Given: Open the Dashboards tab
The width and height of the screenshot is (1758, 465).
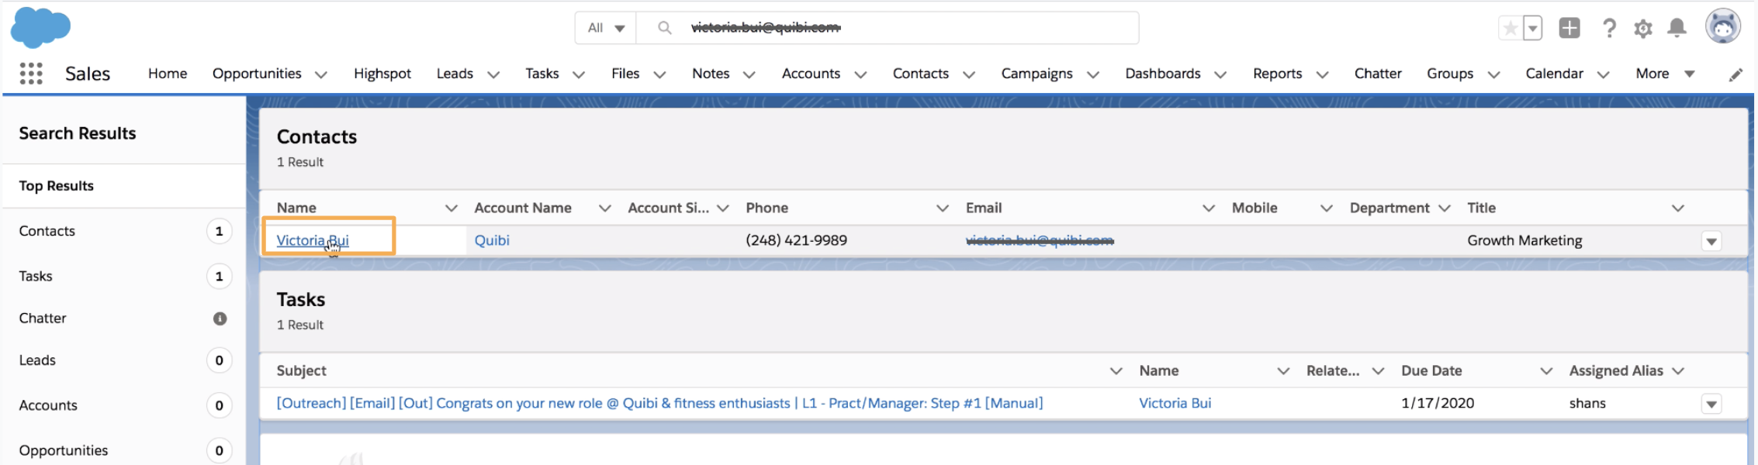Looking at the screenshot, I should (x=1162, y=74).
